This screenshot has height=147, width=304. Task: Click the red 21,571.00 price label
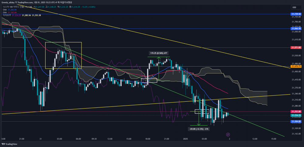pos(295,47)
